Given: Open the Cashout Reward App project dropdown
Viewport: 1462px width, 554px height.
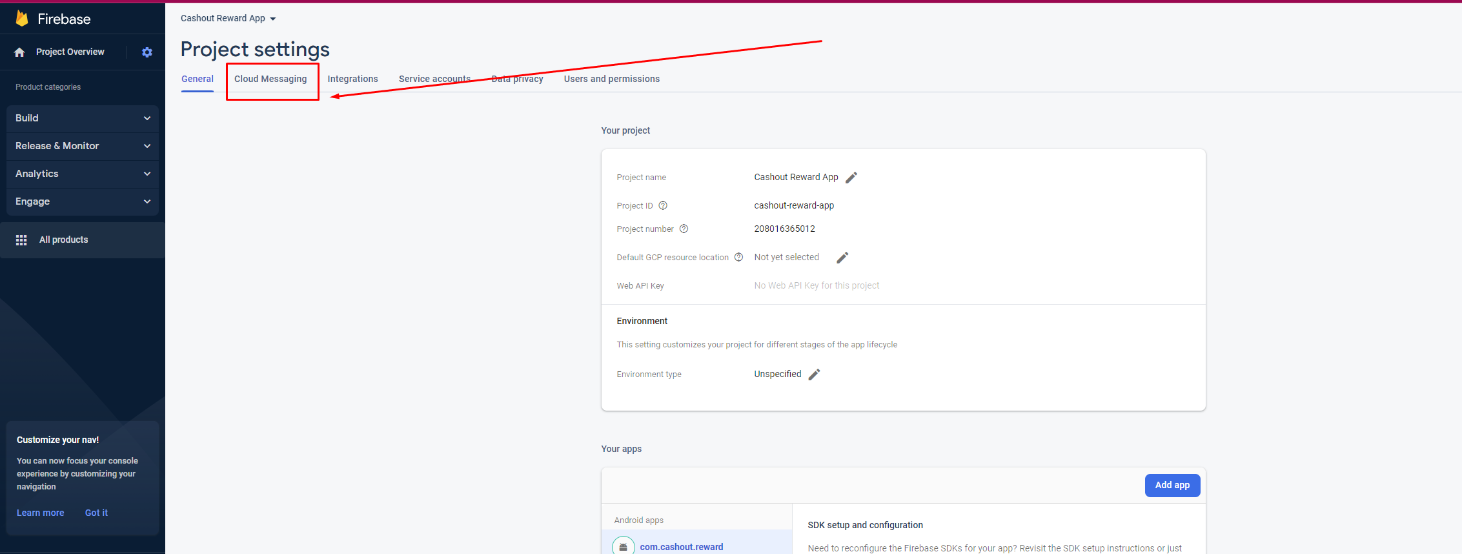Looking at the screenshot, I should pos(228,19).
